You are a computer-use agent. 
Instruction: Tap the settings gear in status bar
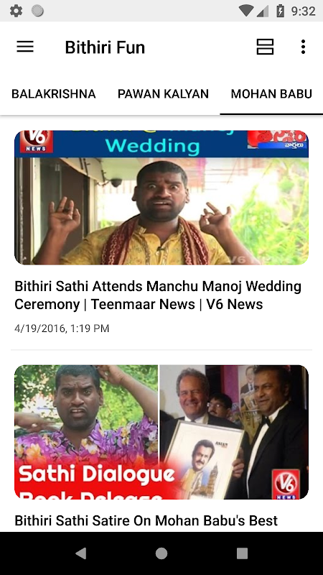coord(16,11)
